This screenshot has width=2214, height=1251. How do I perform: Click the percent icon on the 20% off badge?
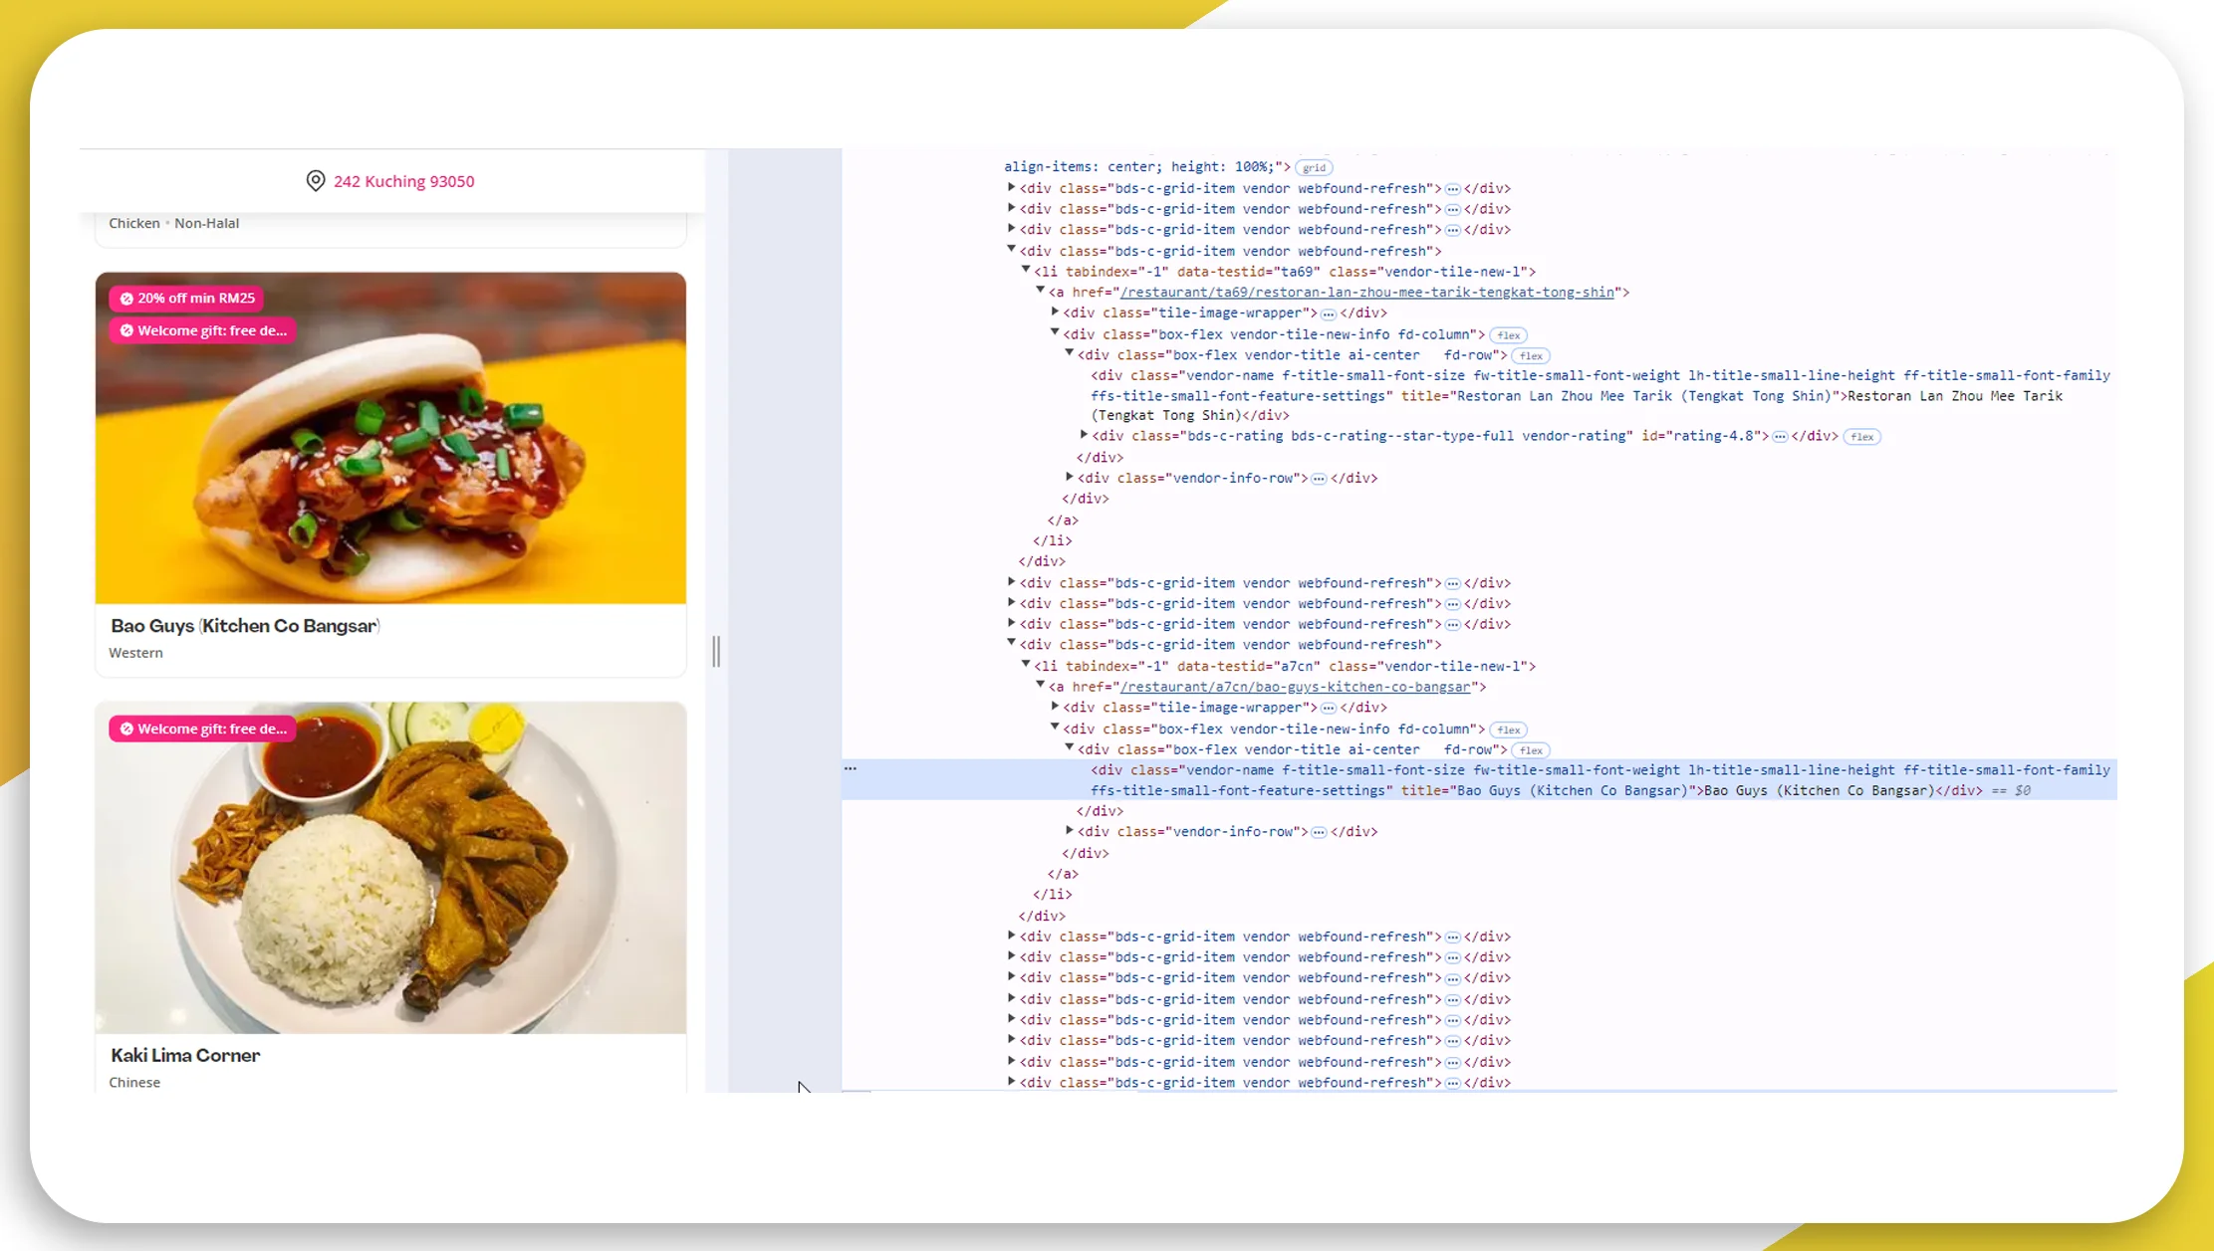(x=126, y=297)
